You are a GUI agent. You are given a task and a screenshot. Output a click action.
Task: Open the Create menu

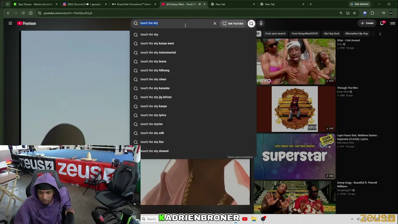(x=367, y=23)
